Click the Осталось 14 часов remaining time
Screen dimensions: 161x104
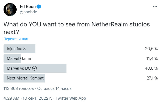tap(54, 88)
